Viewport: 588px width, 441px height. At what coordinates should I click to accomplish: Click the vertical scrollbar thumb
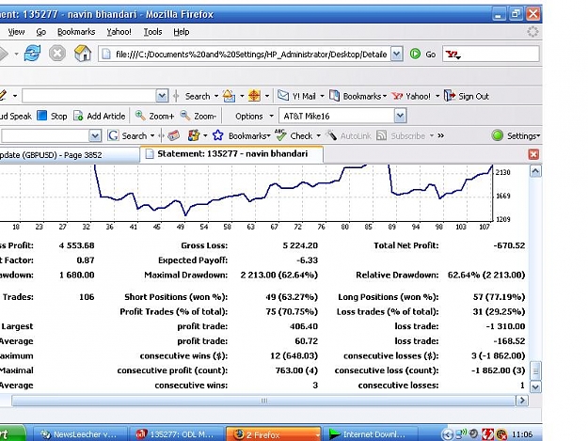pos(535,370)
